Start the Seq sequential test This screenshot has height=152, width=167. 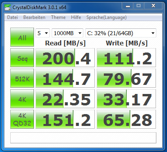[22, 58]
